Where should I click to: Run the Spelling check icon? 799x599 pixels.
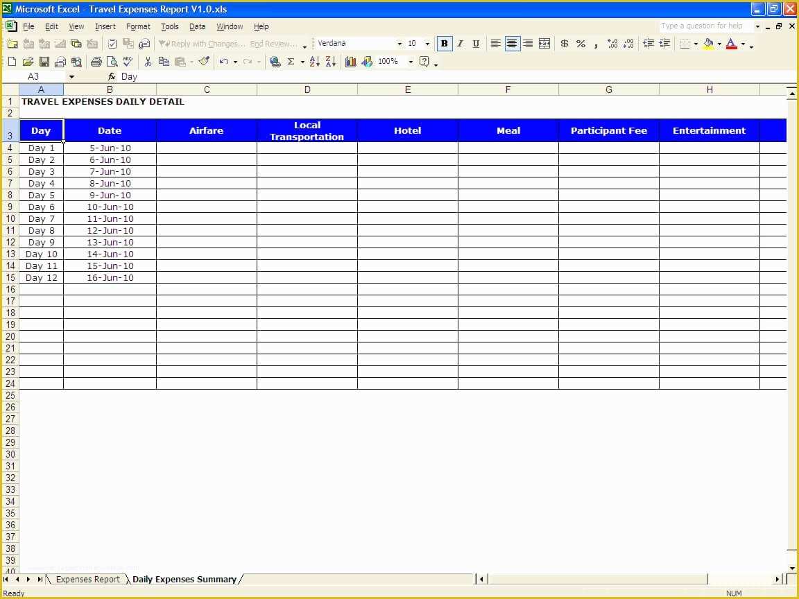click(128, 62)
